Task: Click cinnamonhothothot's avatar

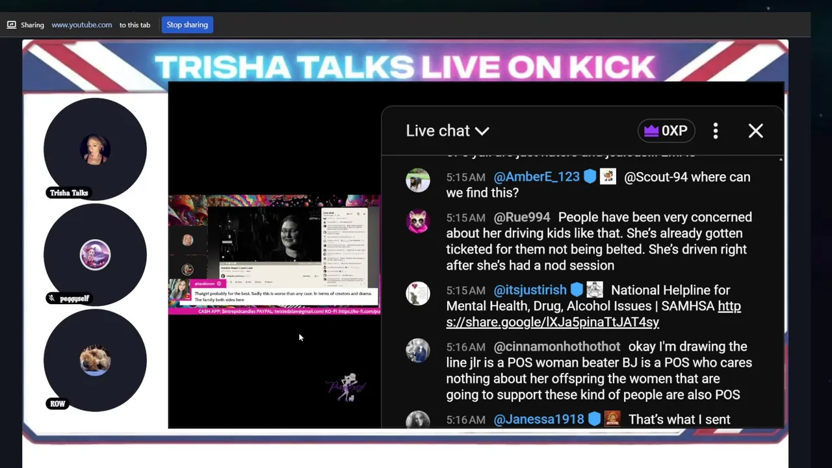Action: (418, 350)
